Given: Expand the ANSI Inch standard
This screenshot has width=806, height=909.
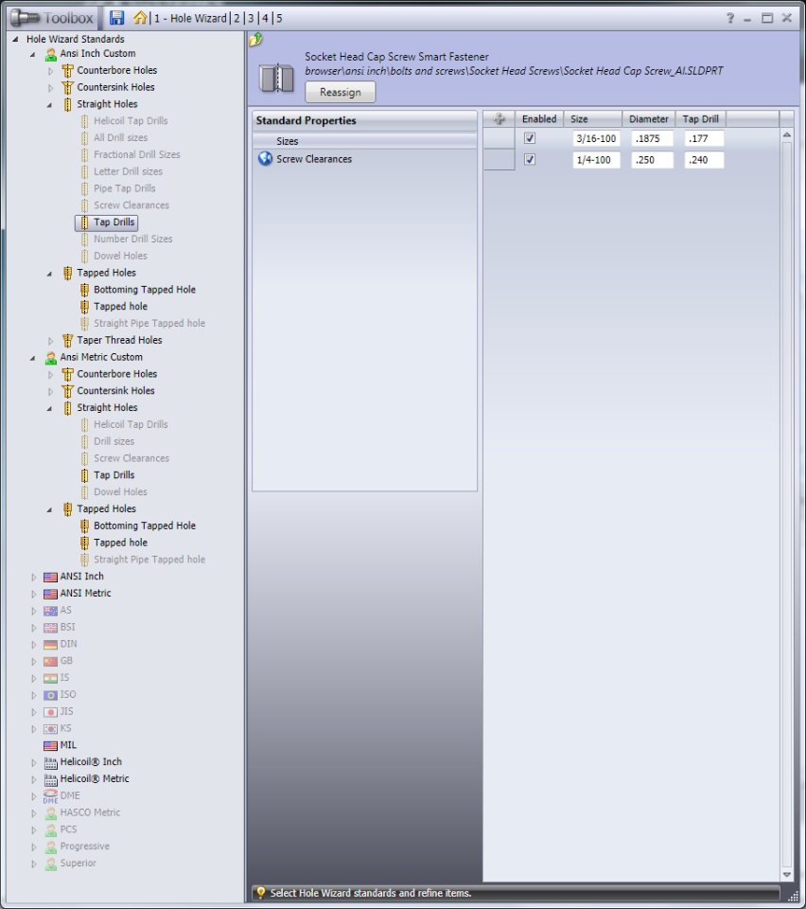Looking at the screenshot, I should [x=34, y=578].
